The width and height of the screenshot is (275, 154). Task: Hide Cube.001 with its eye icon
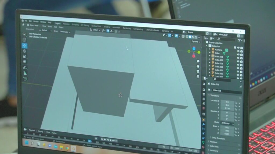(x=238, y=58)
